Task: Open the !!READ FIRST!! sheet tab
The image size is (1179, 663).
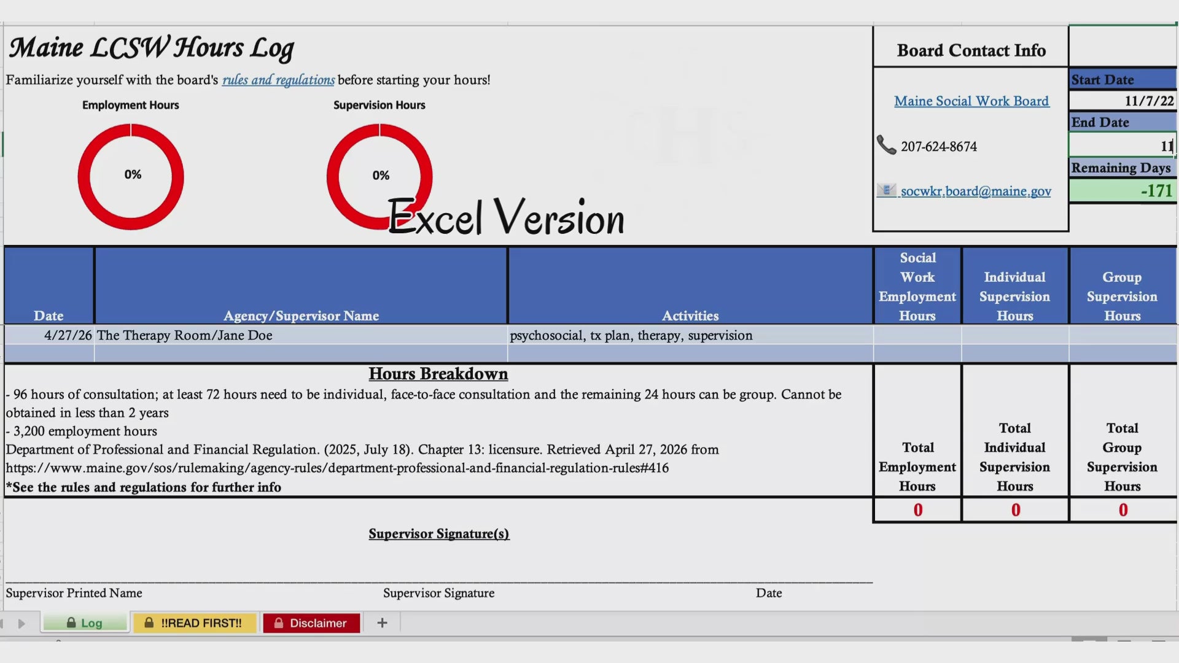Action: click(194, 622)
